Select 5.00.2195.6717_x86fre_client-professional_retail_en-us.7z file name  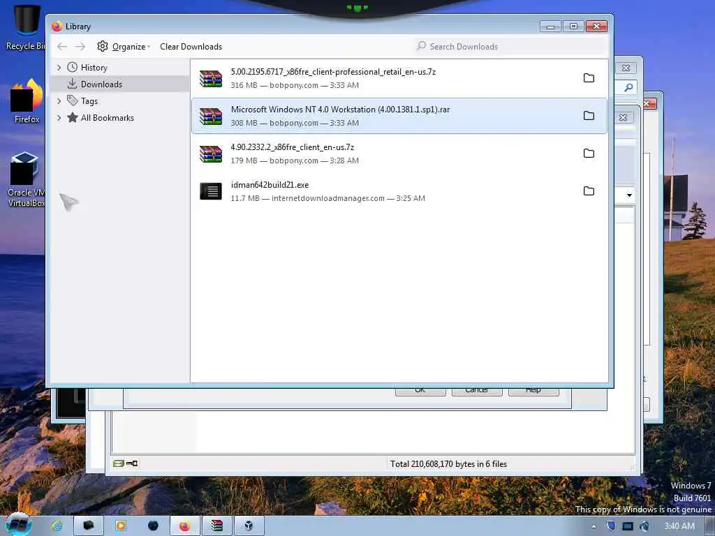[x=333, y=72]
